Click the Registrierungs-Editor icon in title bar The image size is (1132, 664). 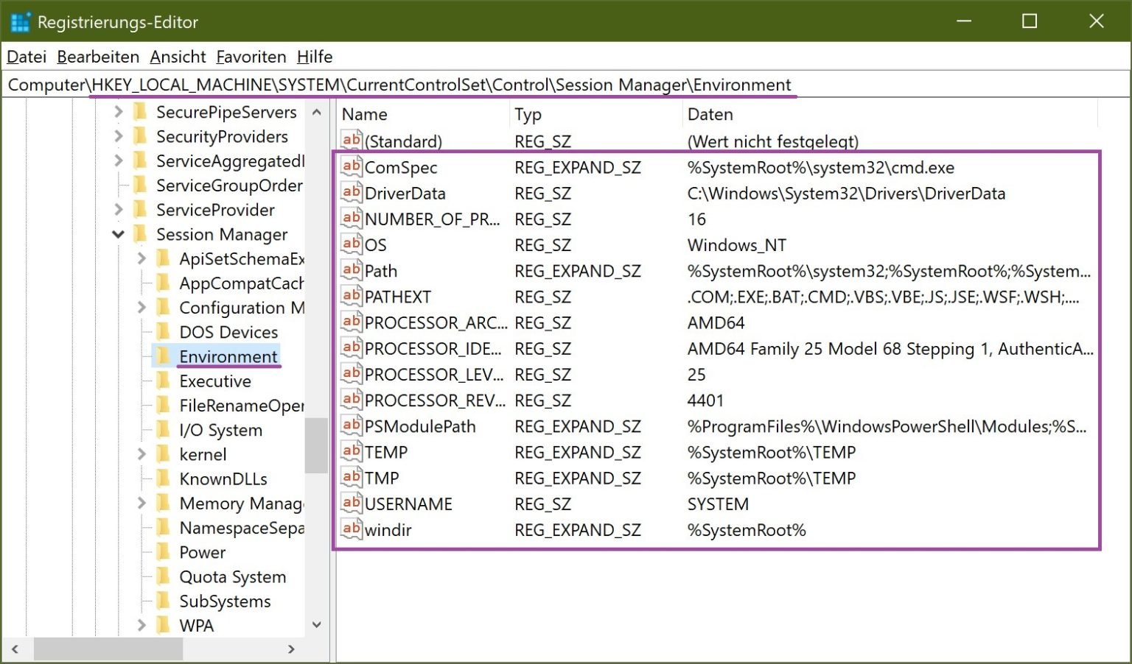20,21
